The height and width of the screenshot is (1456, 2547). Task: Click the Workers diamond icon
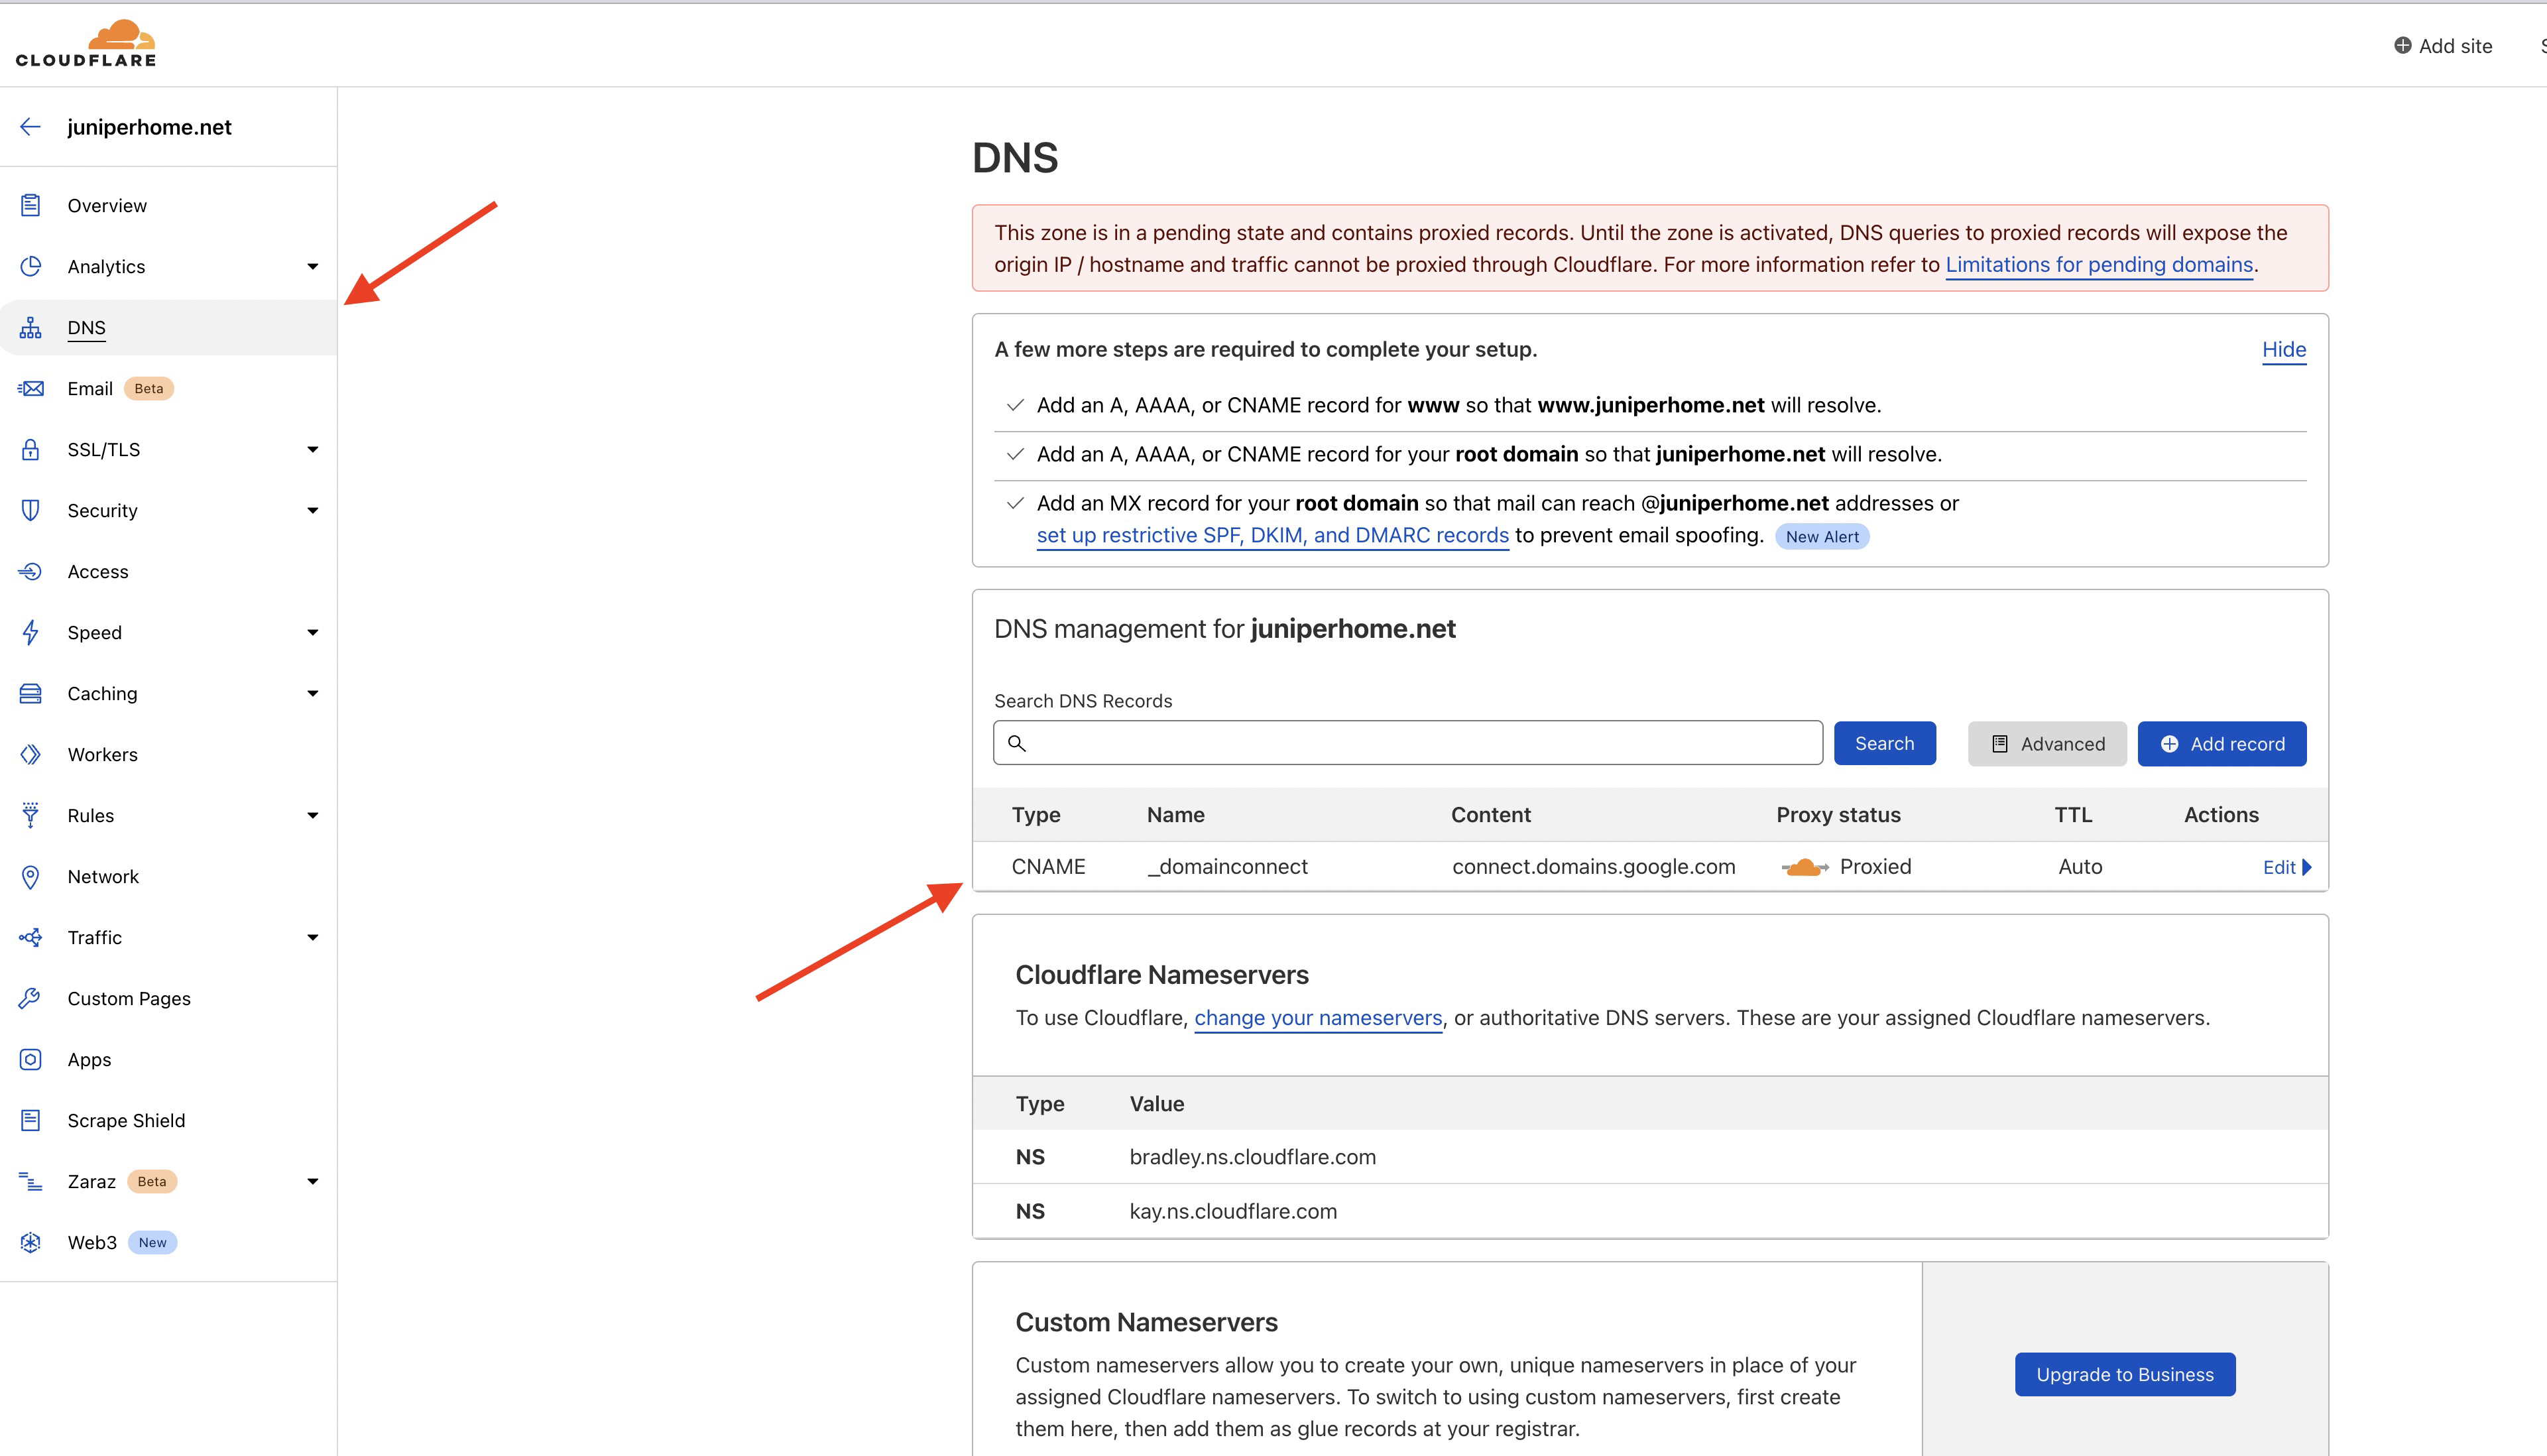pyautogui.click(x=31, y=754)
